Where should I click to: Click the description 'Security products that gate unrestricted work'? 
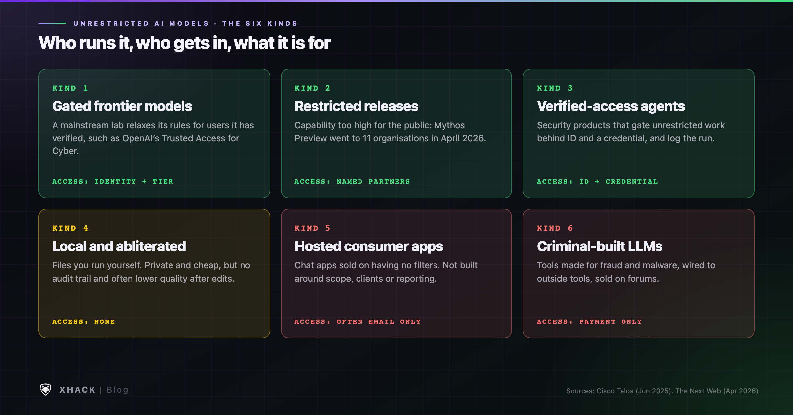[630, 132]
